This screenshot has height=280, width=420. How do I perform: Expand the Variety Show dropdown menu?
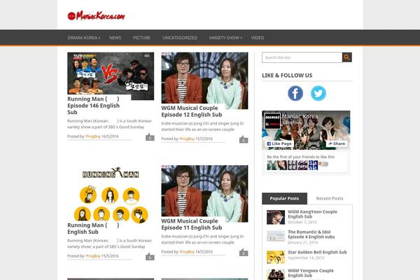pos(225,38)
